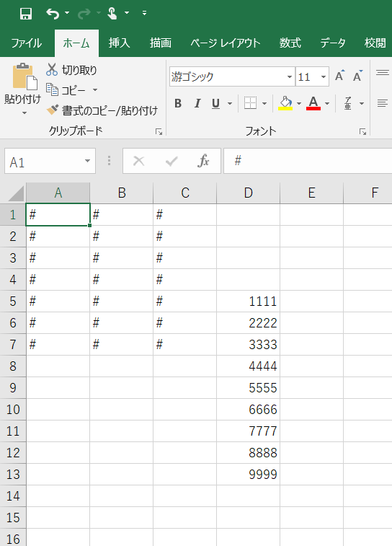Open the 挿入 (Insert) ribbon tab
The width and height of the screenshot is (392, 546).
(119, 43)
